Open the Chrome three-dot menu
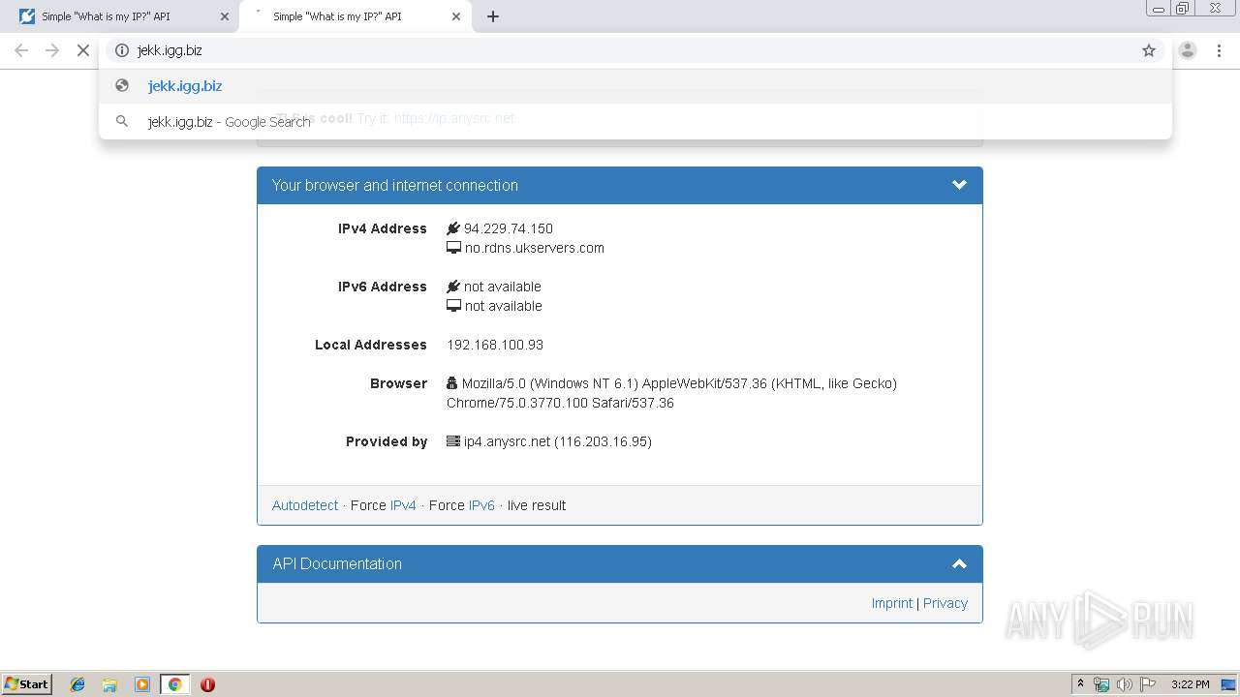Image resolution: width=1240 pixels, height=697 pixels. [x=1220, y=50]
